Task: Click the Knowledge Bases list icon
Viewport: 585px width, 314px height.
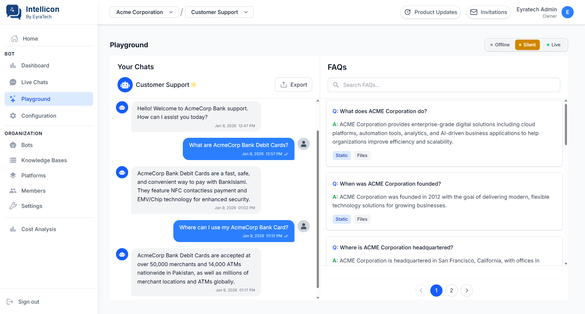Action: coord(13,160)
